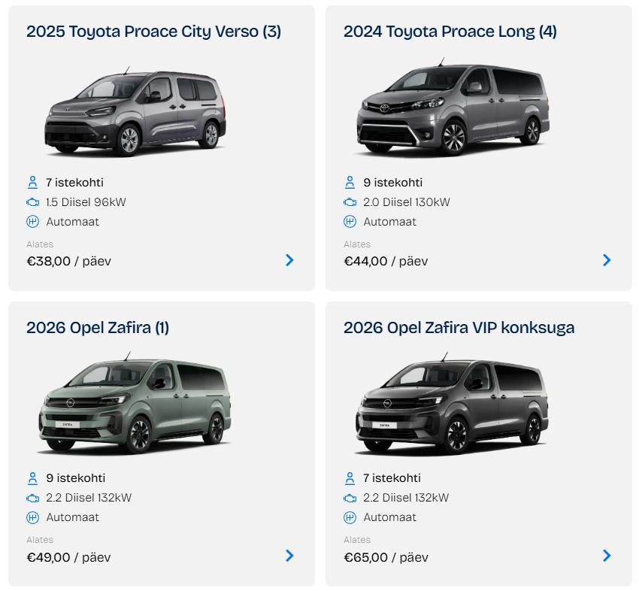
Task: Click chevron arrow on Zafira VIP konksuga card
Action: pos(607,556)
